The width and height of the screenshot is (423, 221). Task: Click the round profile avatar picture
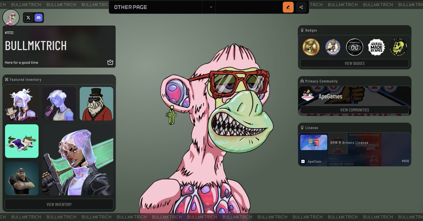[x=11, y=18]
